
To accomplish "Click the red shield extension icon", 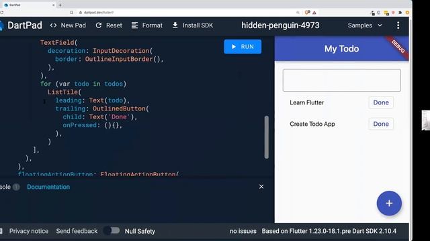I will click(393, 13).
